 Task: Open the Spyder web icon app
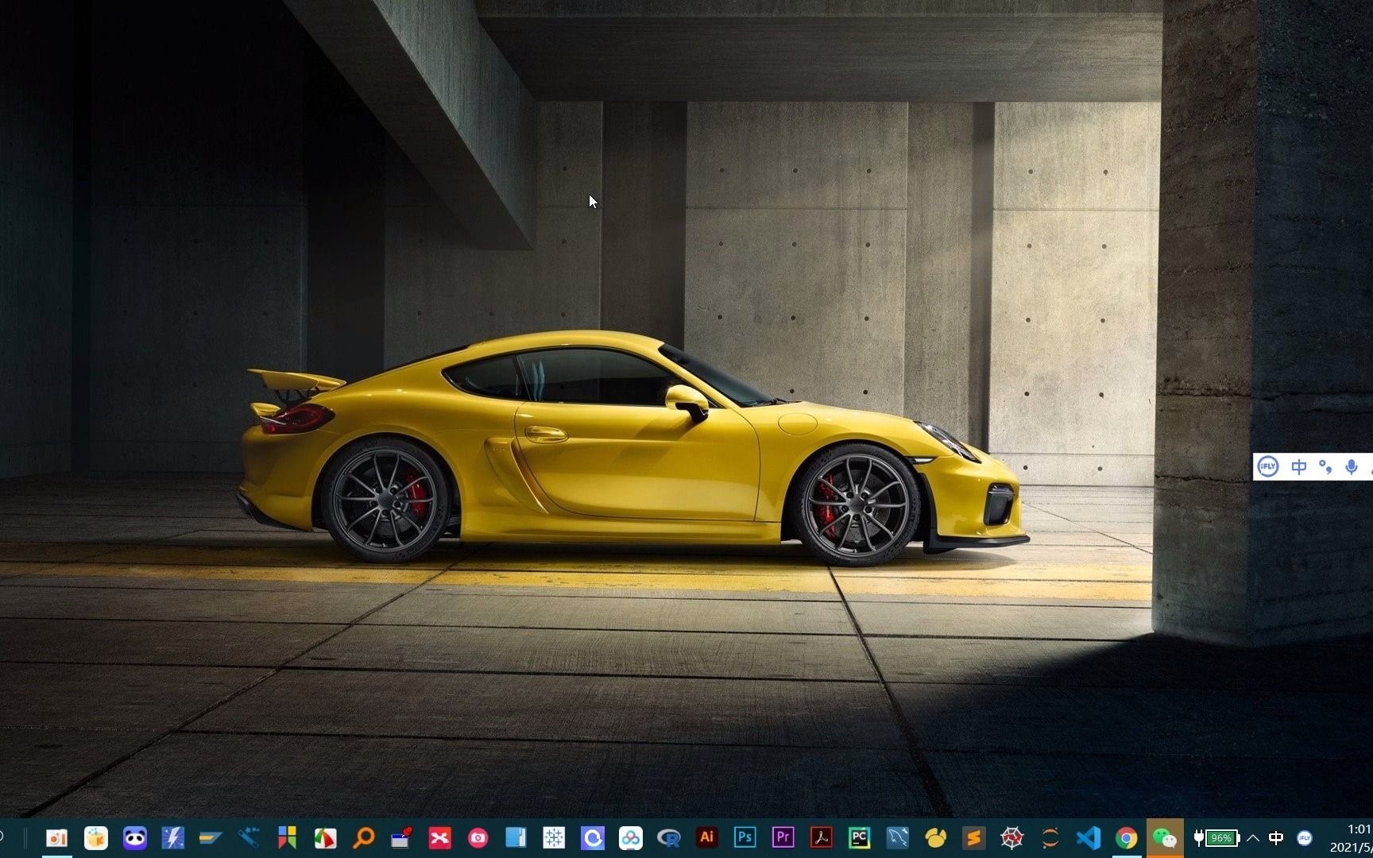[1011, 837]
